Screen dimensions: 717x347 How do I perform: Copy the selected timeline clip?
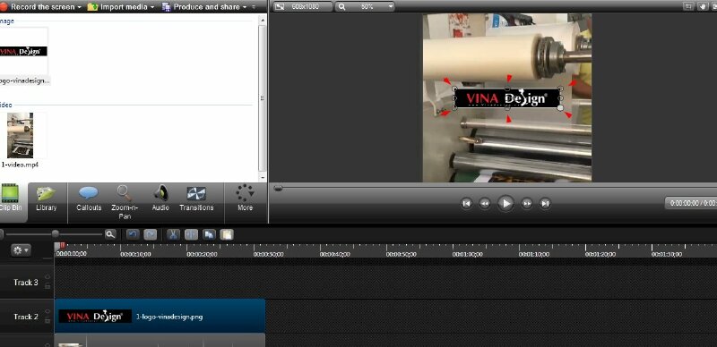tap(209, 234)
